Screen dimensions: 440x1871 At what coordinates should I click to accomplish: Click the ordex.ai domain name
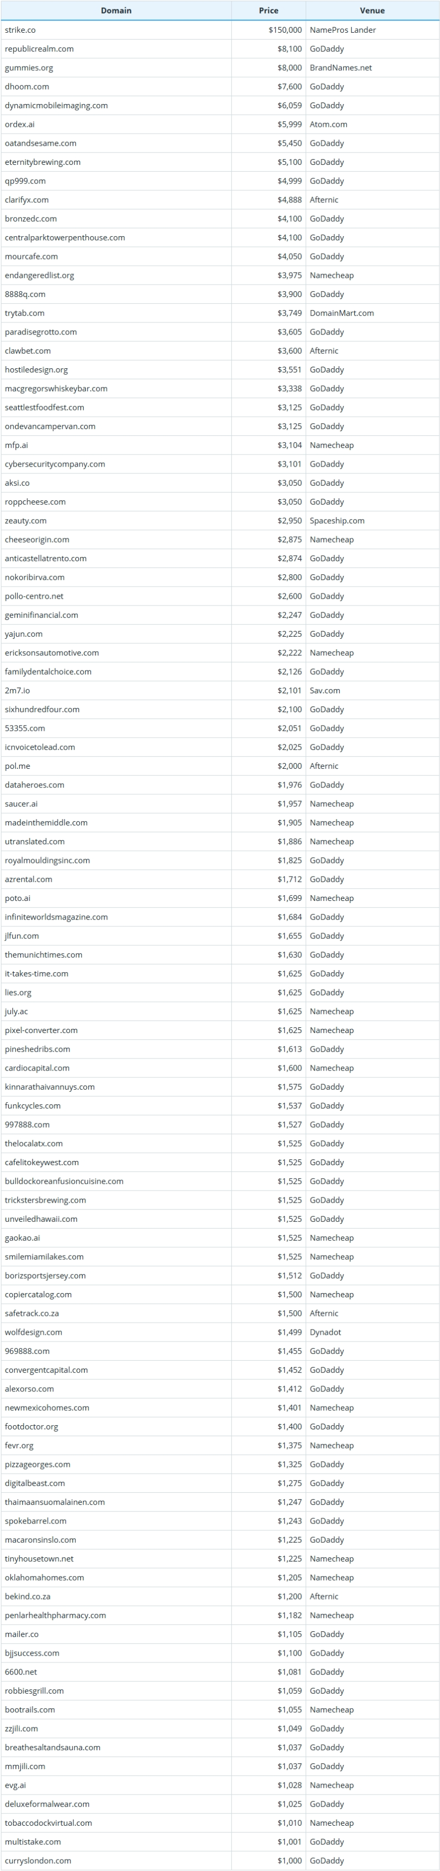20,124
